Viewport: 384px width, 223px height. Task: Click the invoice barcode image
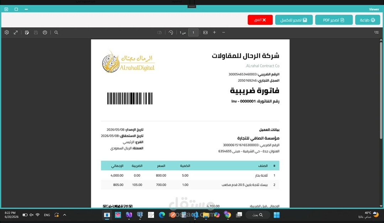130,99
